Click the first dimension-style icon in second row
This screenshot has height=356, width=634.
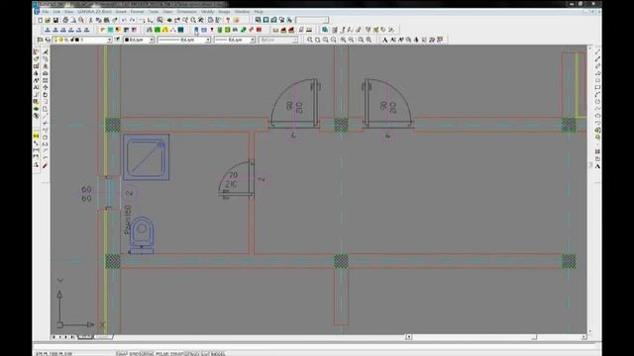48,30
